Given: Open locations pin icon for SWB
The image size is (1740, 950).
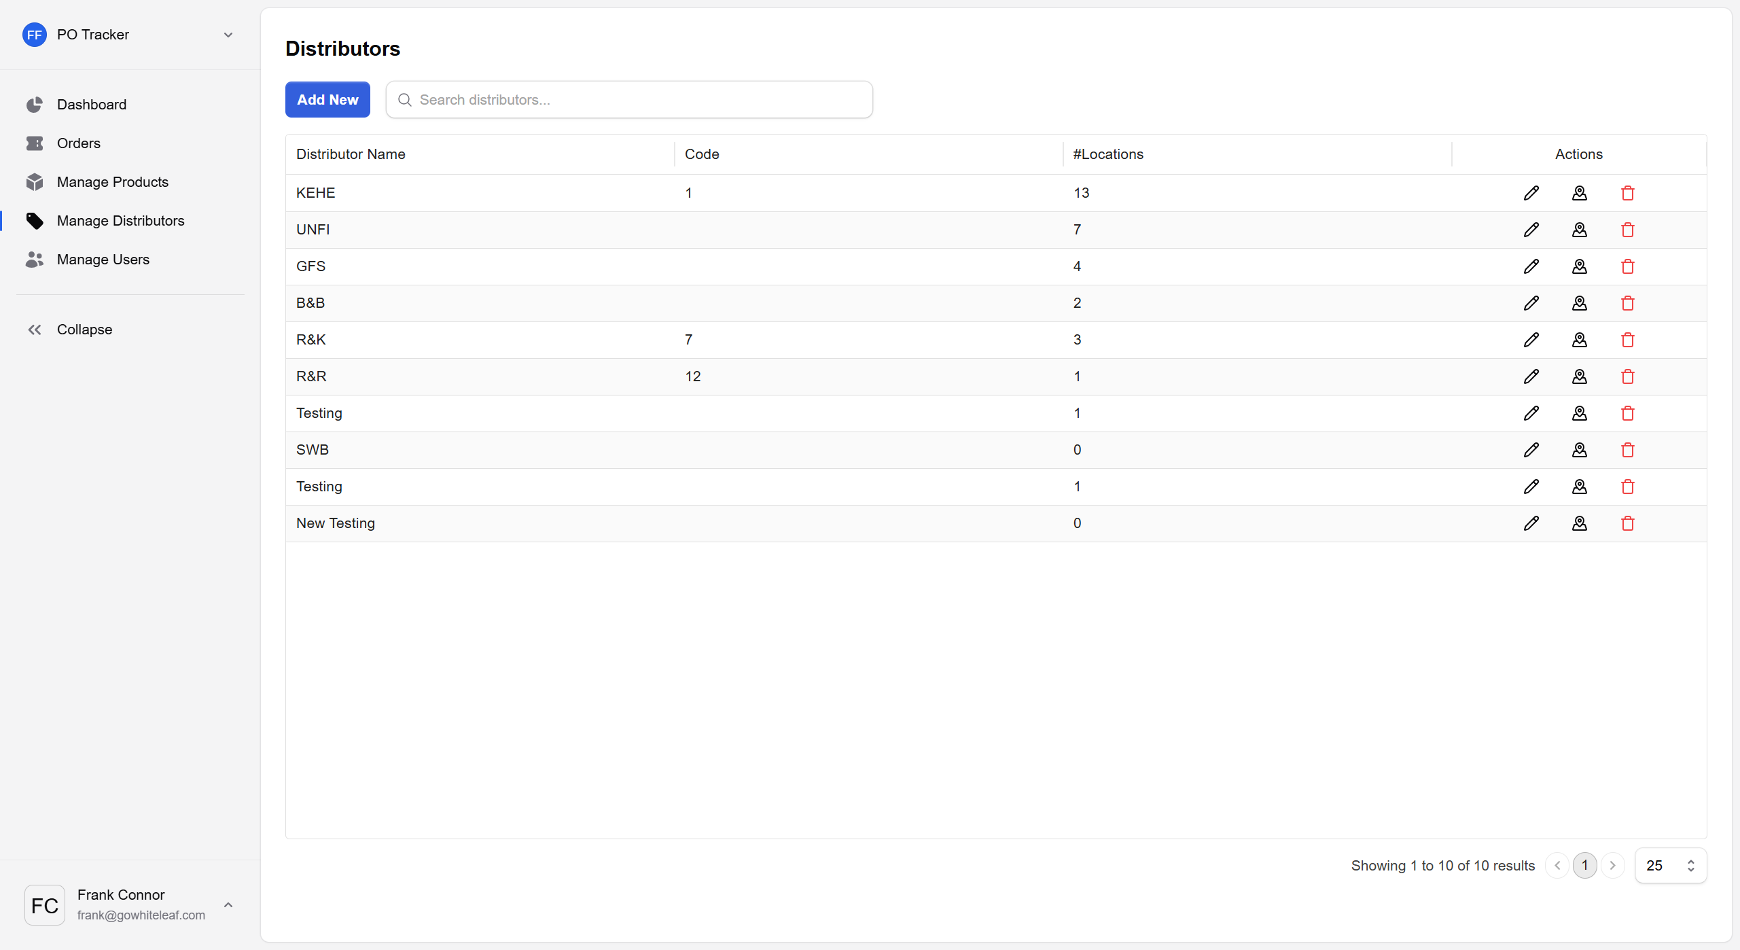Looking at the screenshot, I should pos(1579,450).
